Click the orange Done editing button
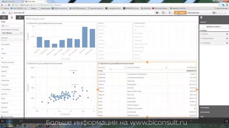229x128 pixels. [180, 13]
